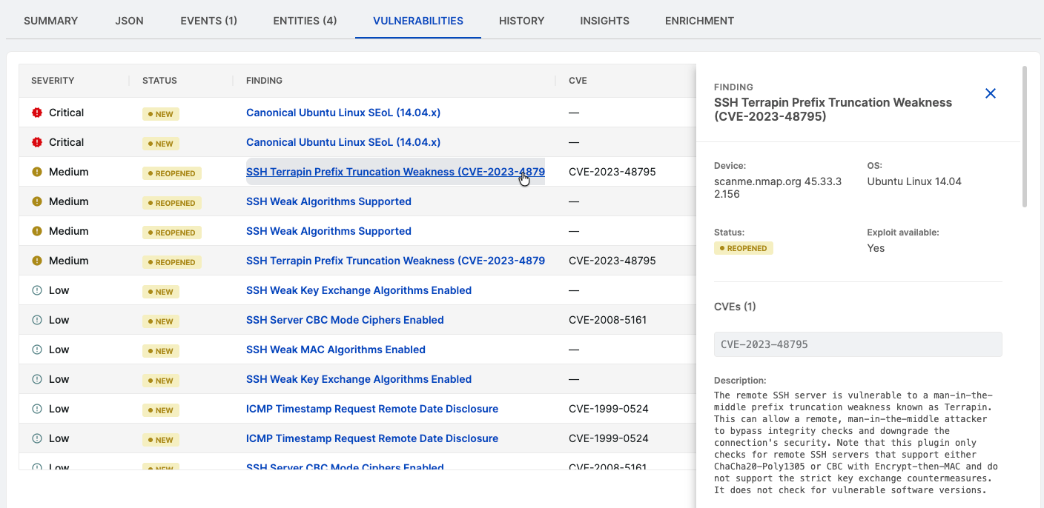Open second ICMP Timestamp Request finding
This screenshot has width=1044, height=508.
pos(372,438)
